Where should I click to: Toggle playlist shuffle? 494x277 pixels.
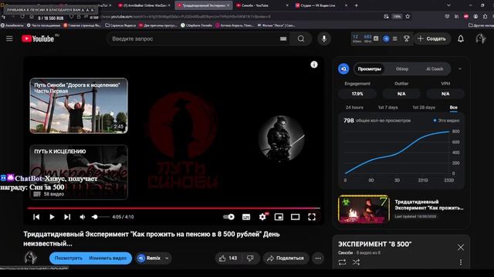356,262
